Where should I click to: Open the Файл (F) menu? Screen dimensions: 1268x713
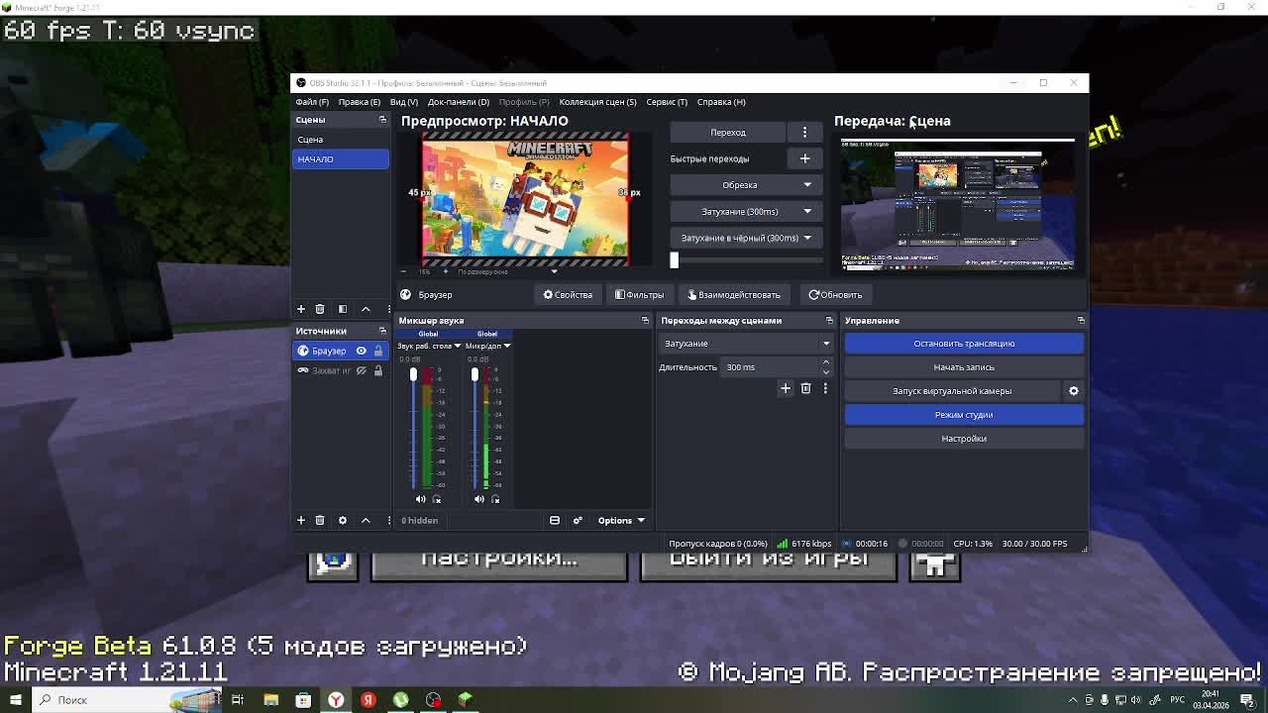pos(312,102)
